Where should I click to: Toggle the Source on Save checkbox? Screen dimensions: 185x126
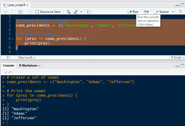(37, 12)
